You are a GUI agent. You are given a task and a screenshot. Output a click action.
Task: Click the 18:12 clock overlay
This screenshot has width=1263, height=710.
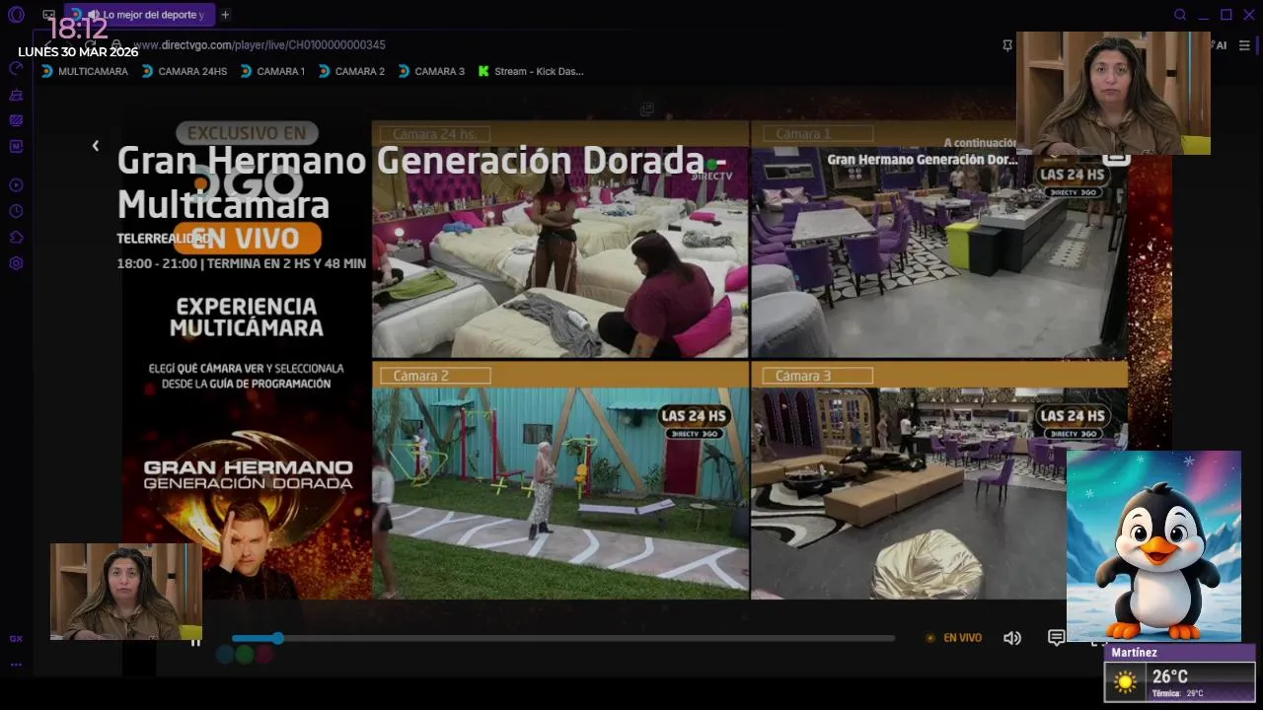coord(77,29)
